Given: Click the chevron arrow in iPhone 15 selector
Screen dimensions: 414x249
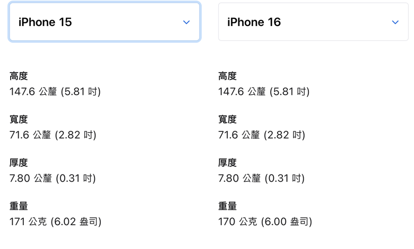Looking at the screenshot, I should click(x=186, y=22).
